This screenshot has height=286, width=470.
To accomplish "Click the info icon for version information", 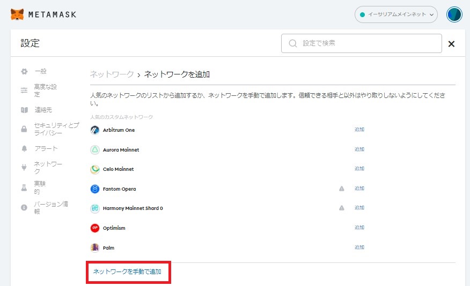I will tap(24, 208).
